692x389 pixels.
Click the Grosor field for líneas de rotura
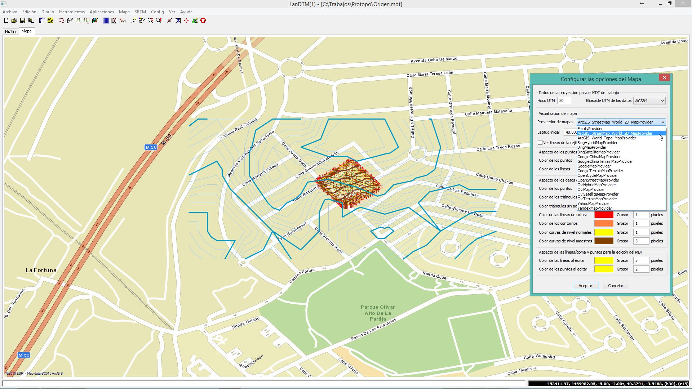641,215
